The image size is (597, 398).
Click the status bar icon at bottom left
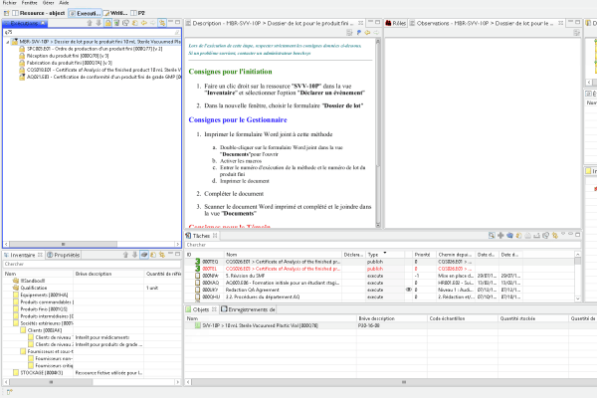10,391
